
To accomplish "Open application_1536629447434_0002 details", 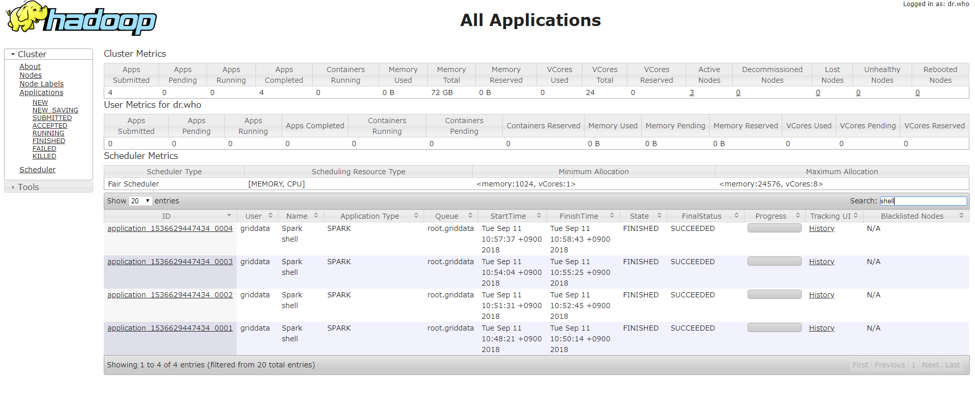I will pos(170,295).
